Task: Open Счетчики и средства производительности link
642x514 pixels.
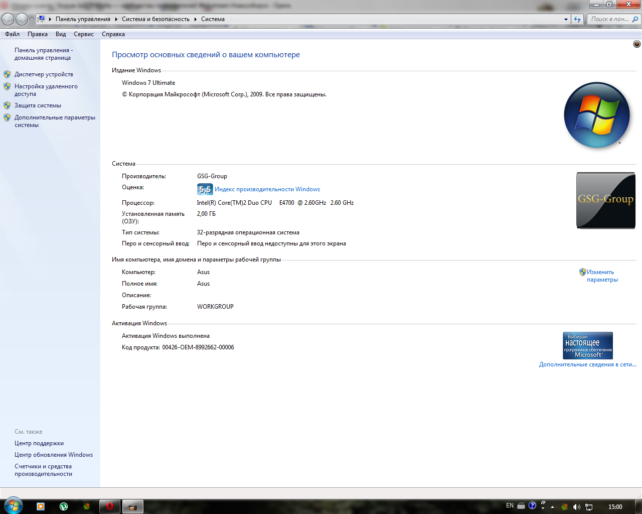Action: pos(43,470)
